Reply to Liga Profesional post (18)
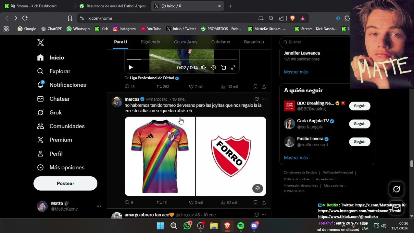Image resolution: width=414 pixels, height=233 pixels. pyautogui.click(x=130, y=87)
